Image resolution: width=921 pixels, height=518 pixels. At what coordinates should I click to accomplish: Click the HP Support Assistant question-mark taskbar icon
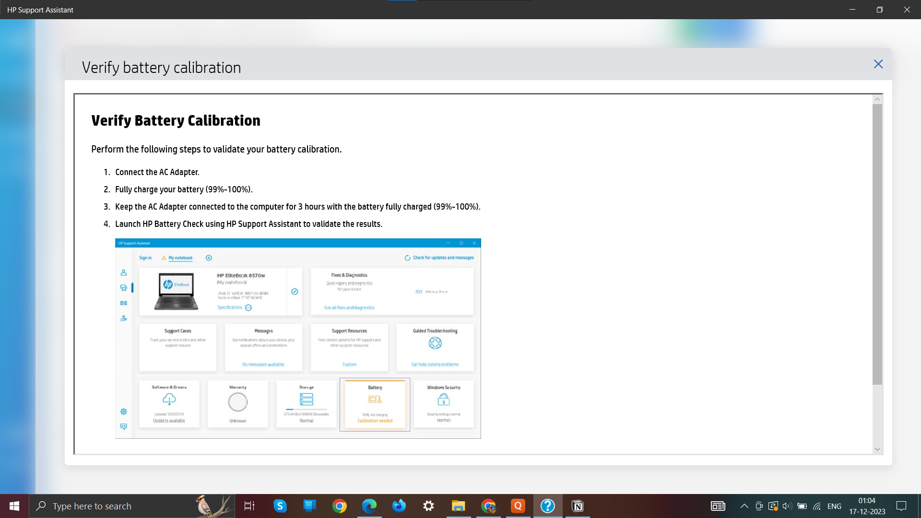(x=548, y=506)
